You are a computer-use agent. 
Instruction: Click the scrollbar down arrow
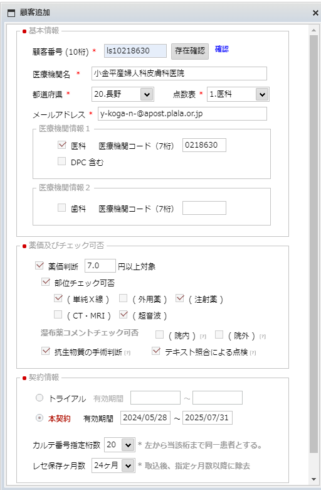click(313, 479)
